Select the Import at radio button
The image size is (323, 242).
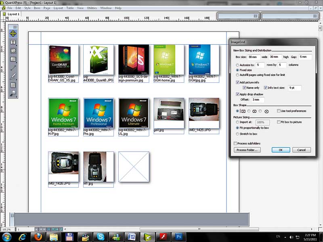click(237, 122)
